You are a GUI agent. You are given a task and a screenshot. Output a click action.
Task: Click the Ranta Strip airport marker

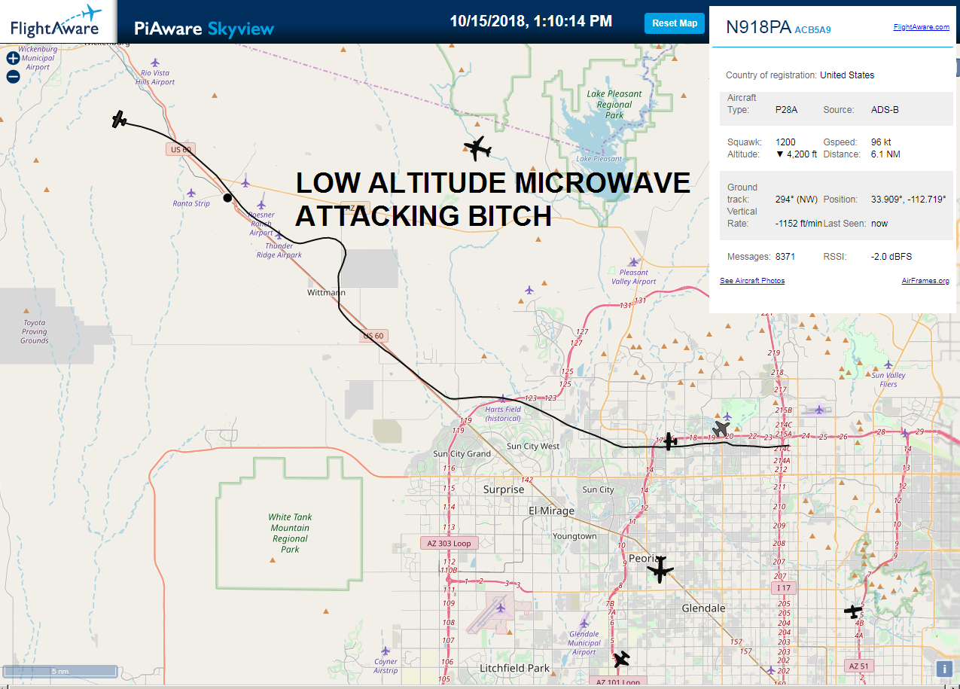point(191,194)
